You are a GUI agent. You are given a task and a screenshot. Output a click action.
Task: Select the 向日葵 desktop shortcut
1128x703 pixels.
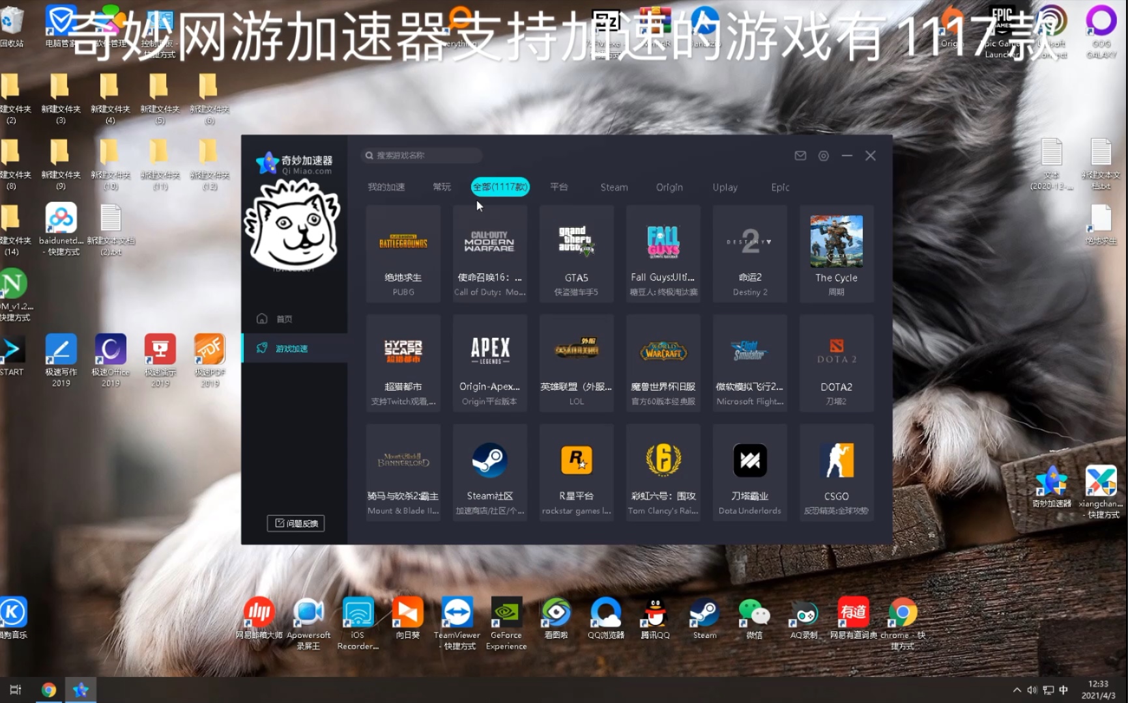point(407,618)
